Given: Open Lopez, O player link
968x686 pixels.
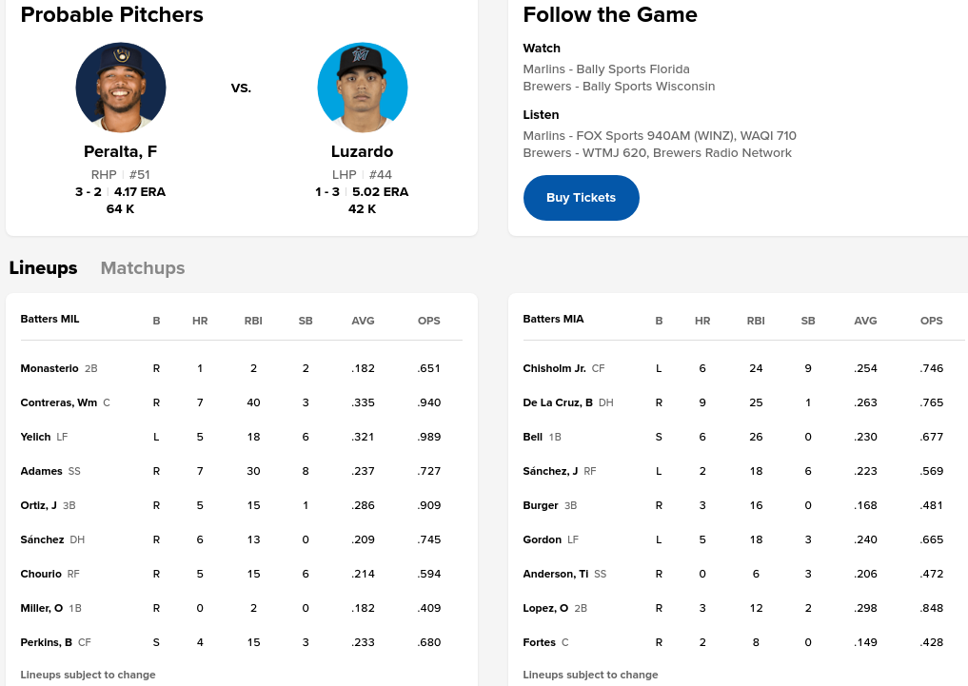Looking at the screenshot, I should (545, 608).
